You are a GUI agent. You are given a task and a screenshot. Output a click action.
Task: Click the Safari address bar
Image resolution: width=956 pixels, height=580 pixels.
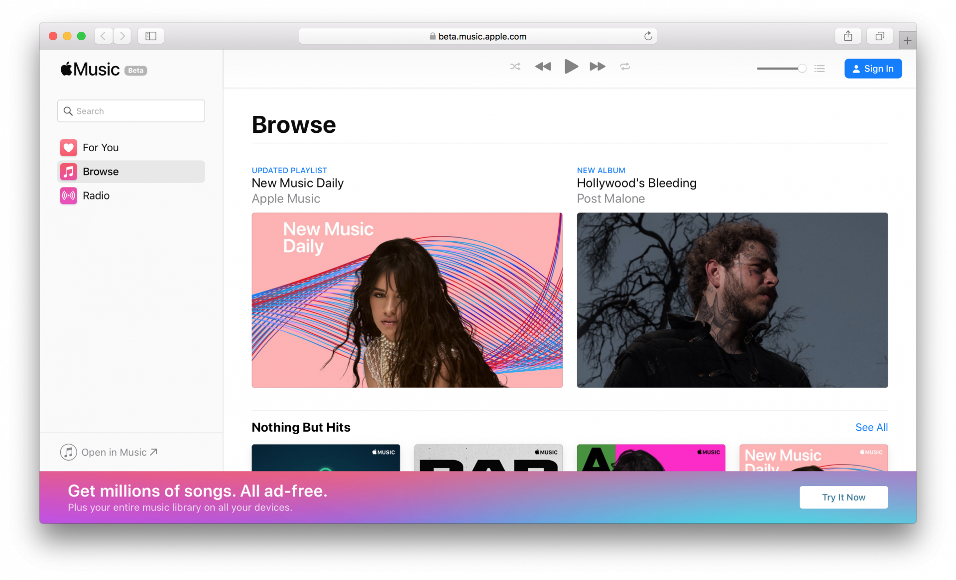tap(478, 36)
